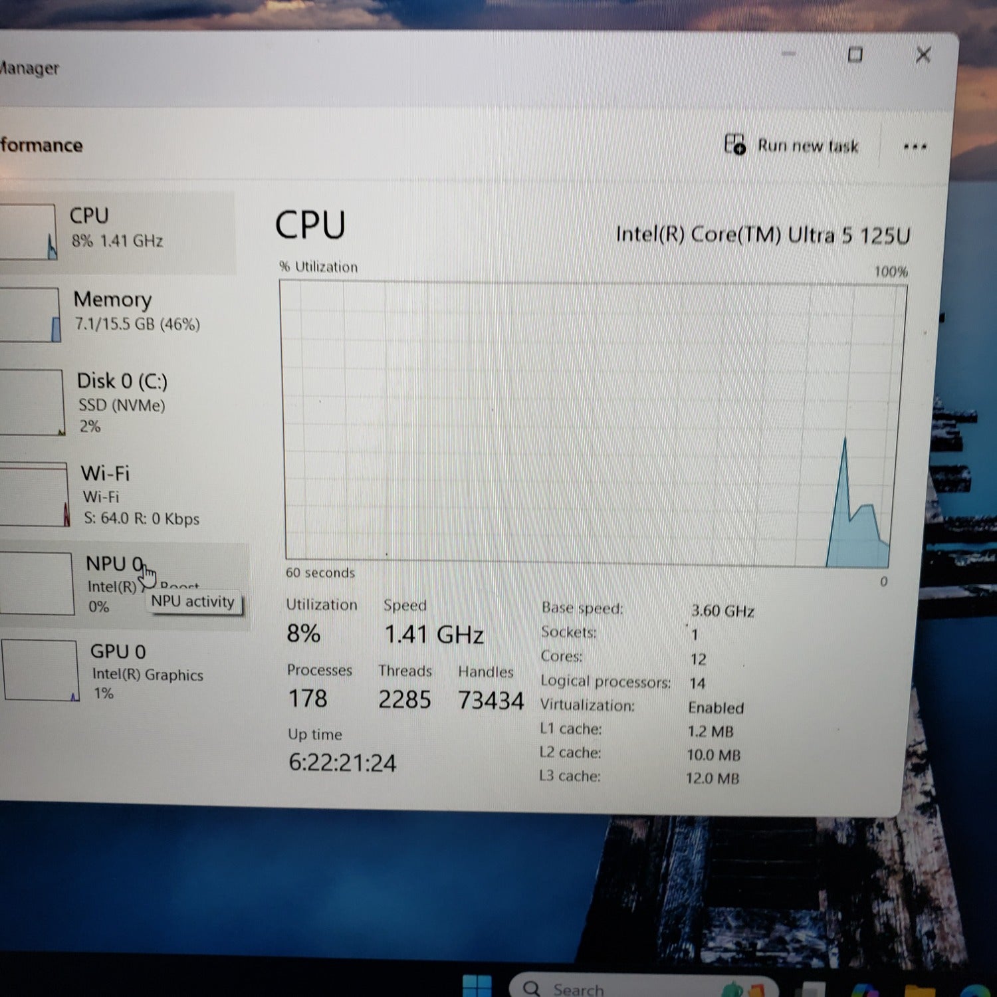Click the 73434 handles value

click(x=491, y=701)
